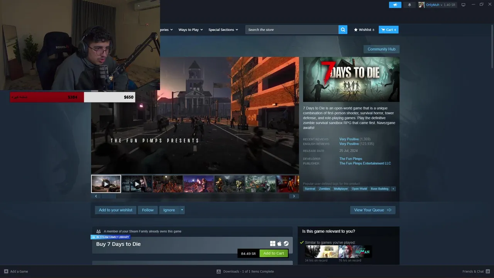Viewport: 494px width, 278px height.
Task: Open publisher The Fun Pimps Entertainment LLC
Action: click(365, 163)
